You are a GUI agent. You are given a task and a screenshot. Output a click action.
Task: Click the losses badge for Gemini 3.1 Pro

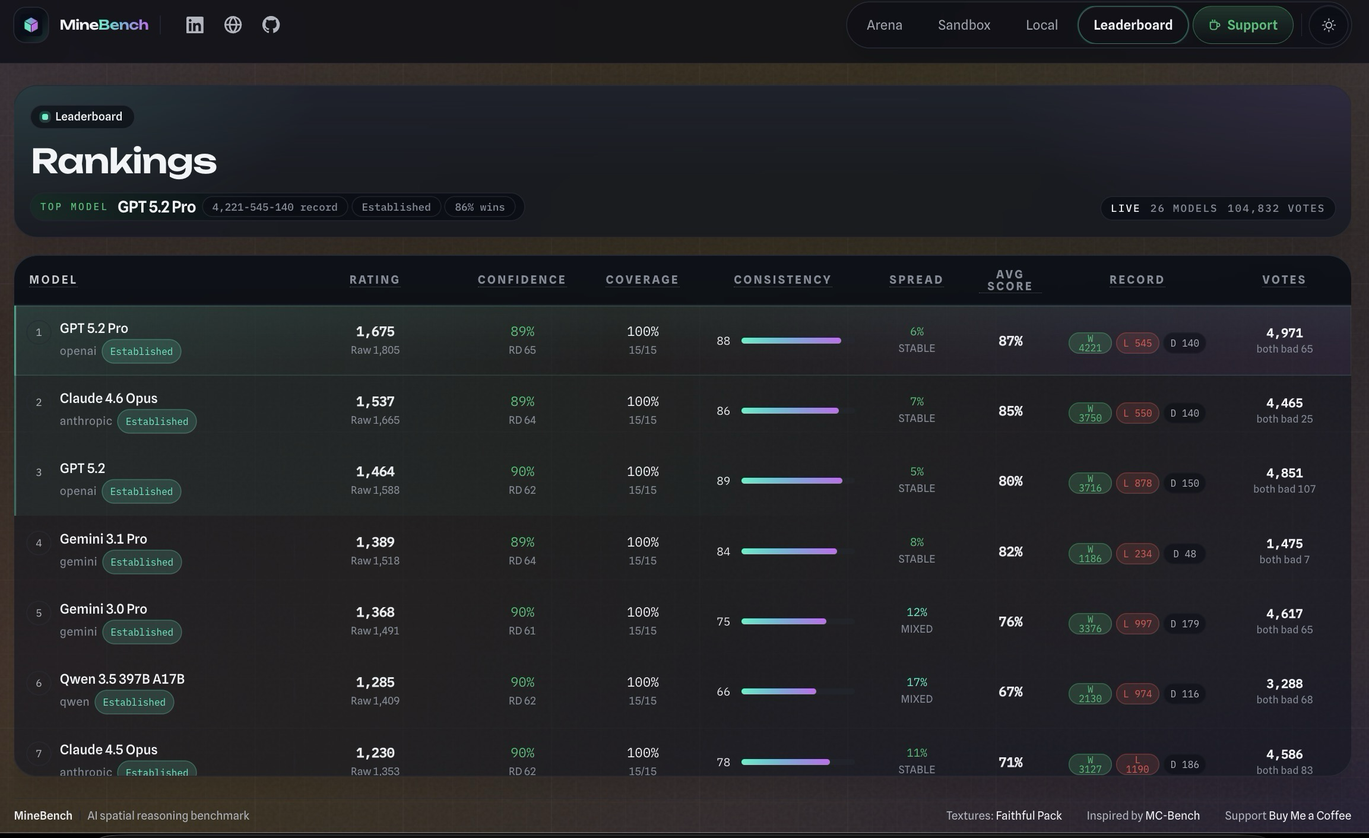point(1137,554)
